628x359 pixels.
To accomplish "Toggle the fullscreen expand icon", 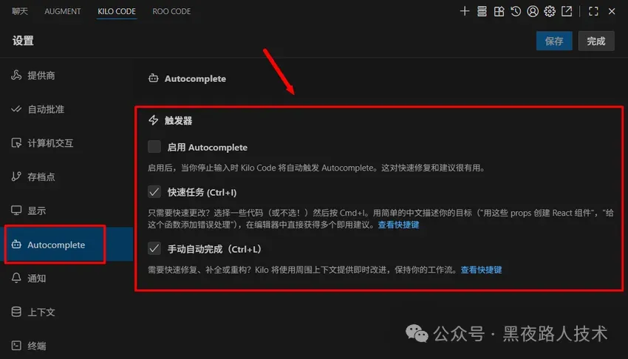I will click(593, 11).
